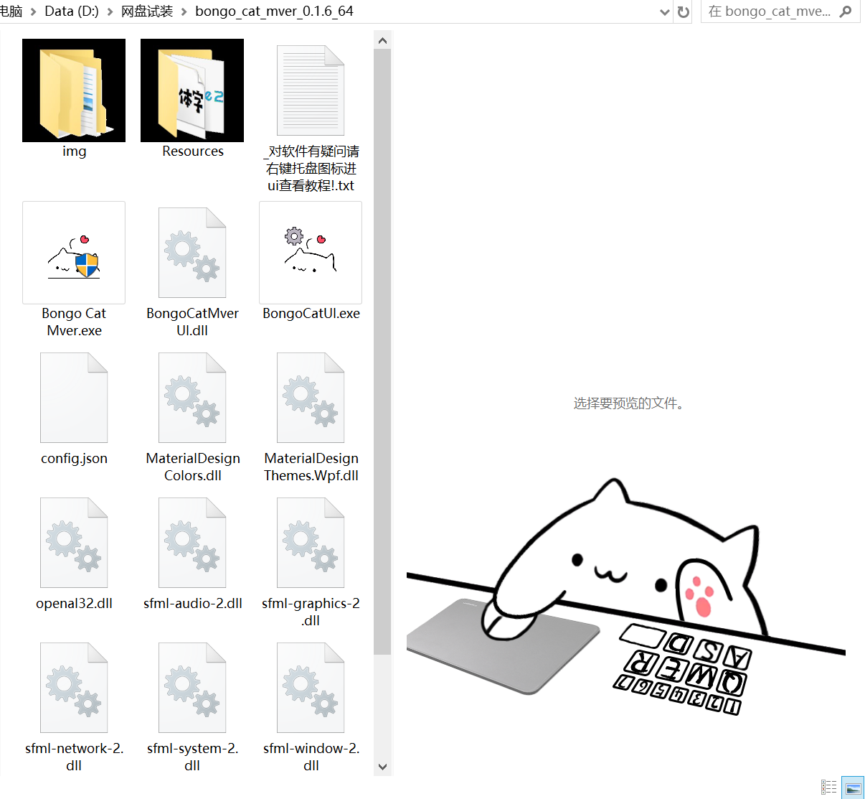The width and height of the screenshot is (865, 799).
Task: Click the file list scrollbar down arrow
Action: click(382, 767)
